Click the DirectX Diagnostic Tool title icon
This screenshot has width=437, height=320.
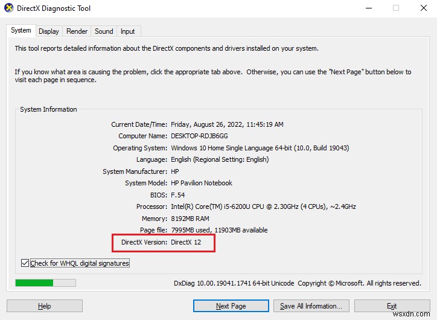(9, 8)
